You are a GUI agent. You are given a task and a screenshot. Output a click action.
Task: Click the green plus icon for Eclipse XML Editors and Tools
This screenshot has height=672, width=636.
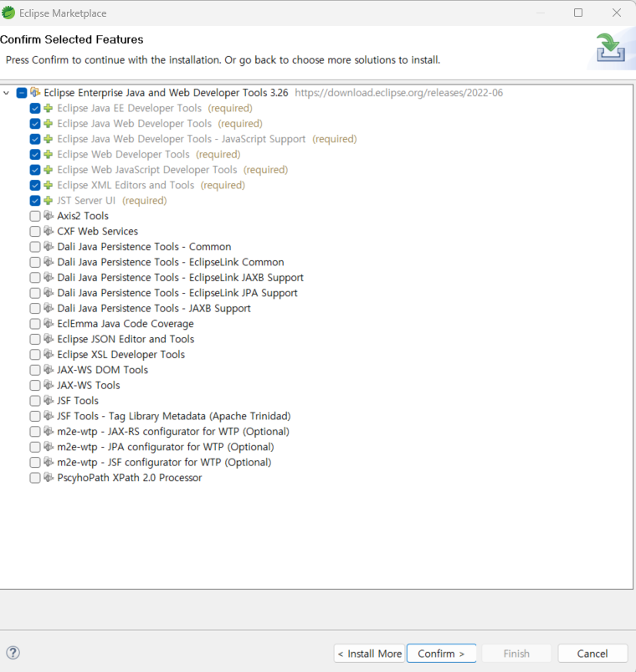(49, 185)
